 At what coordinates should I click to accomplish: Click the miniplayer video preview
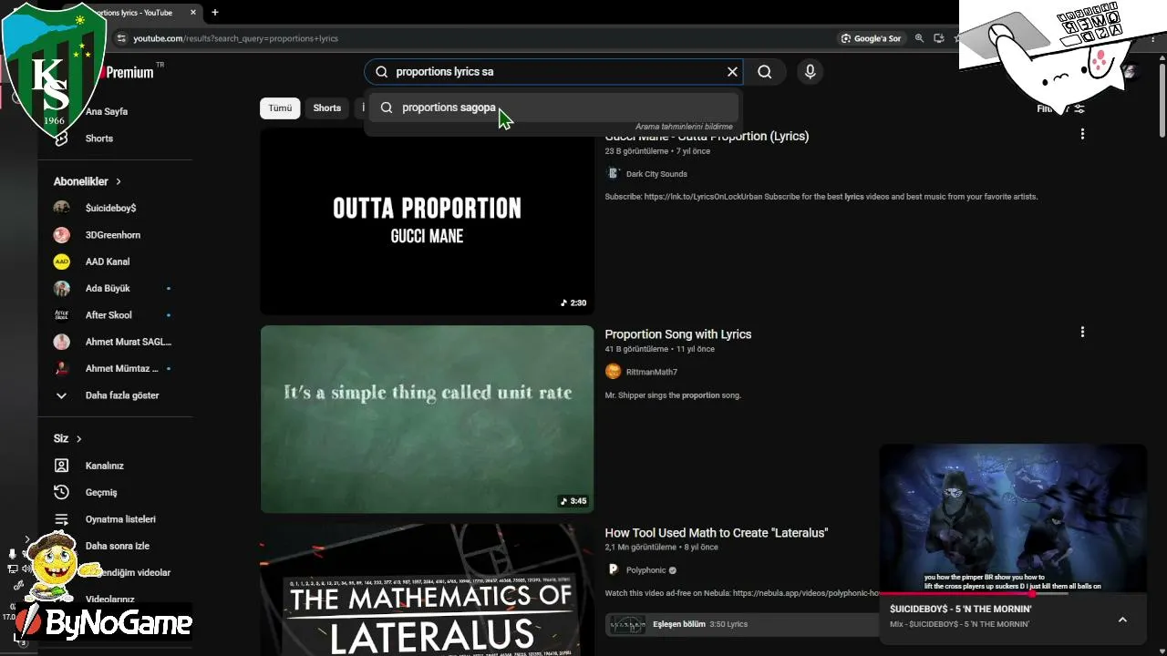click(x=1012, y=518)
